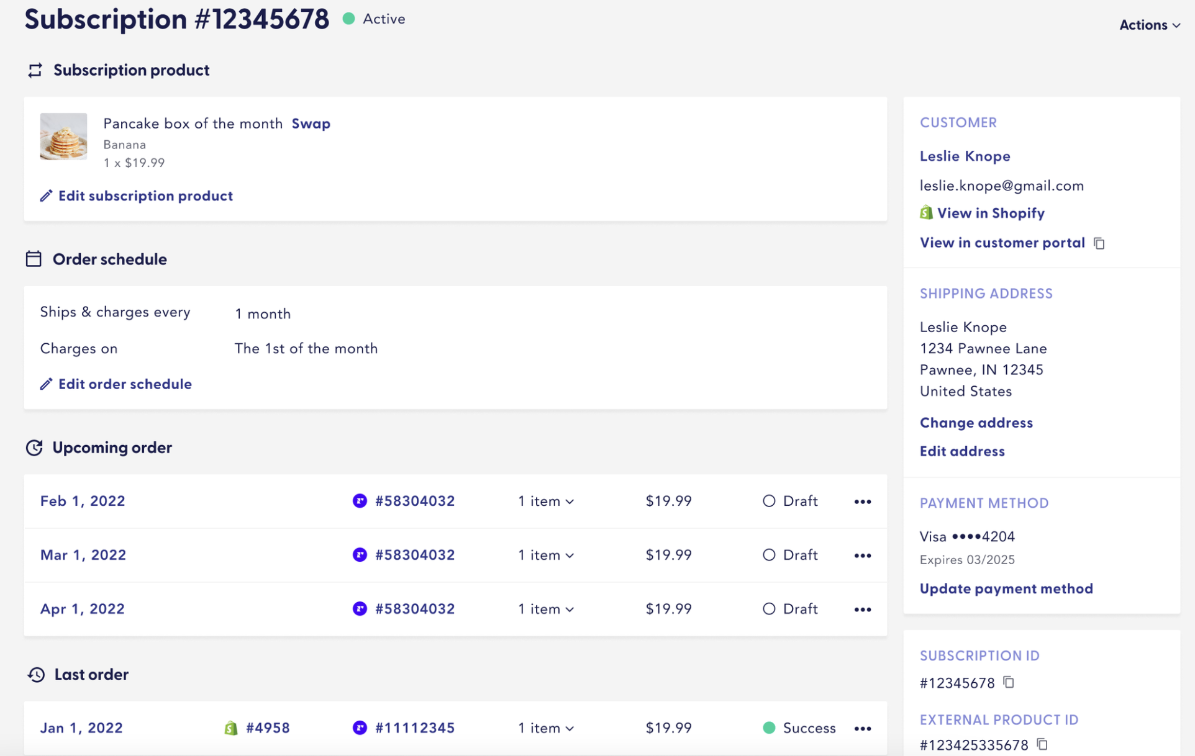Image resolution: width=1195 pixels, height=756 pixels.
Task: Click the green Active status dot
Action: (x=349, y=19)
